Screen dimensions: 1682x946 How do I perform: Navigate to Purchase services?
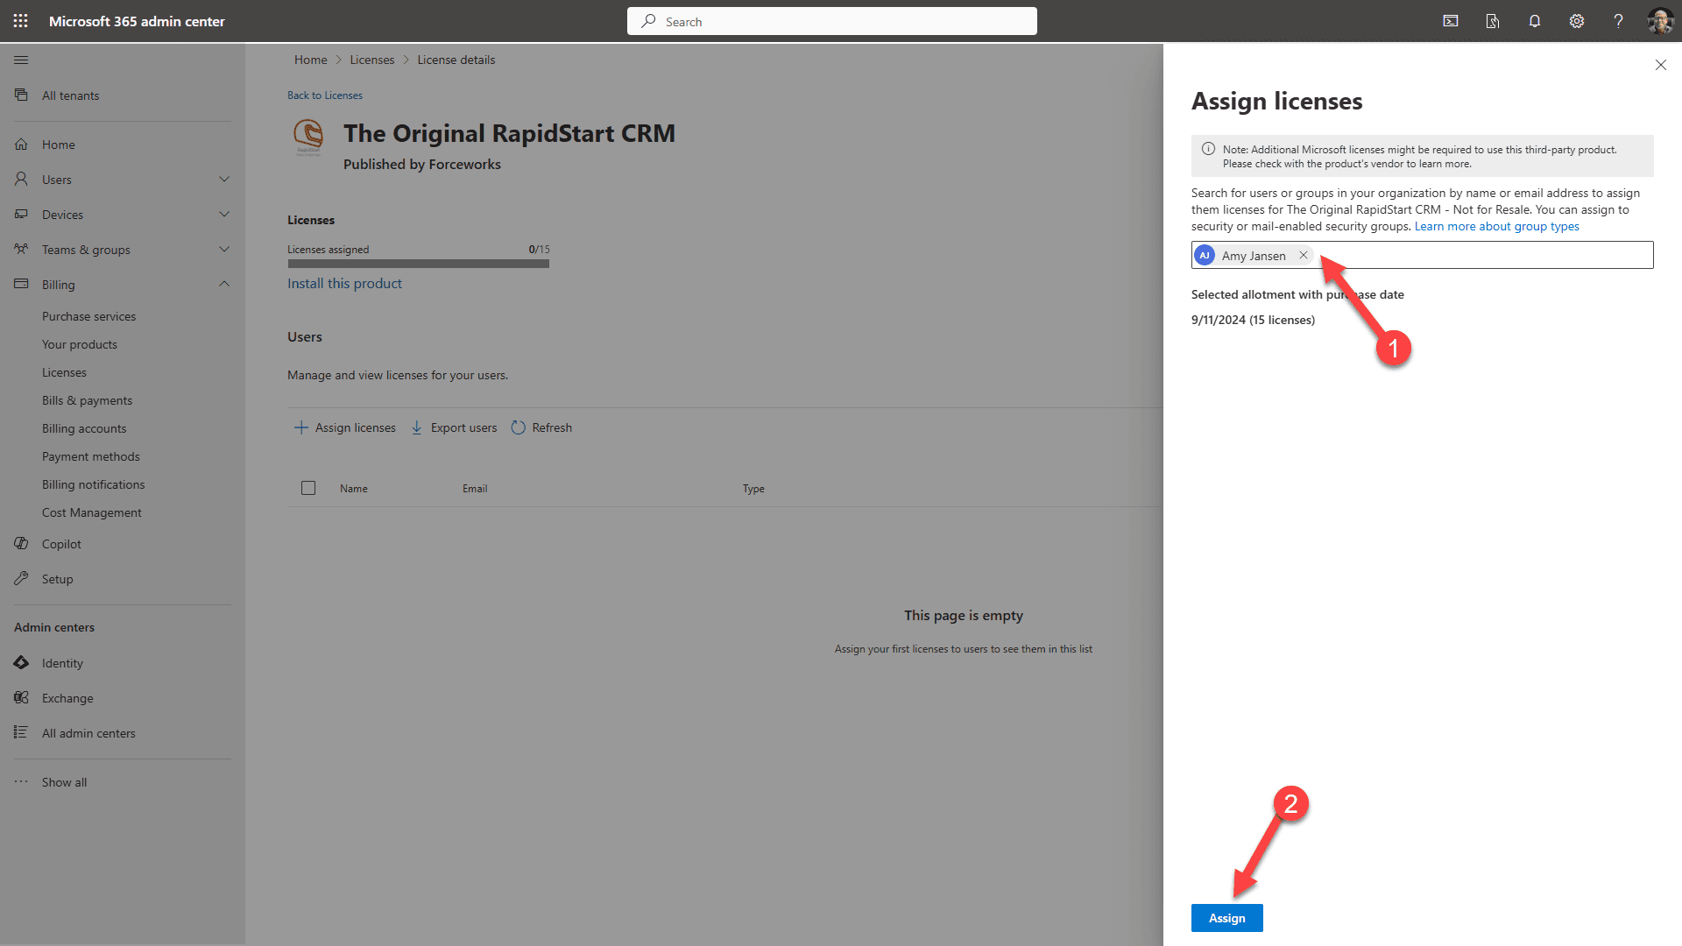[x=88, y=316]
